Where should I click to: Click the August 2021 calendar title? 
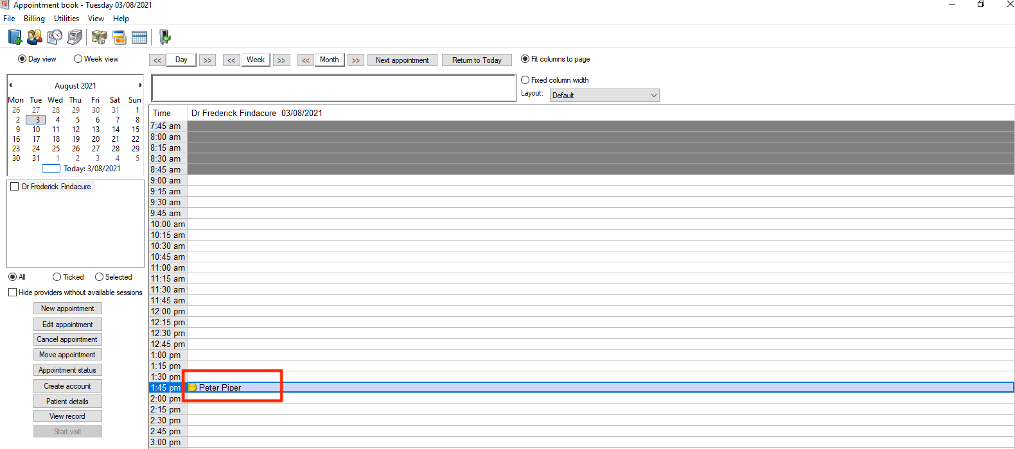[75, 86]
